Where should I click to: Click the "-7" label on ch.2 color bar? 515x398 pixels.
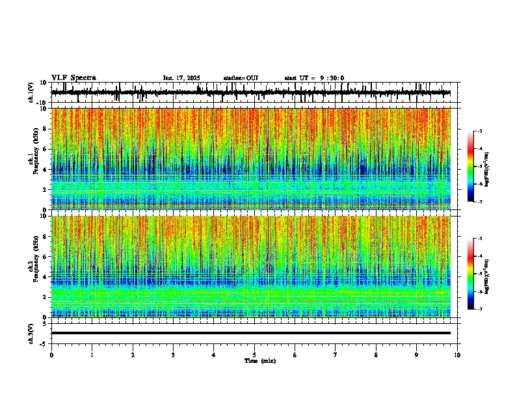(480, 309)
